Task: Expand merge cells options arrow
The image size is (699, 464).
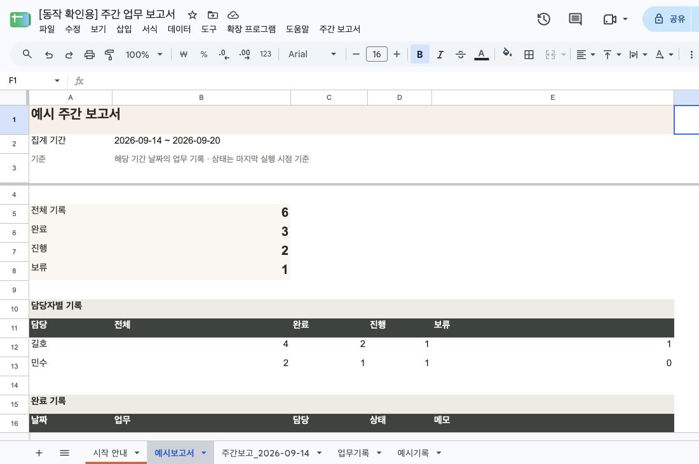Action: click(564, 55)
